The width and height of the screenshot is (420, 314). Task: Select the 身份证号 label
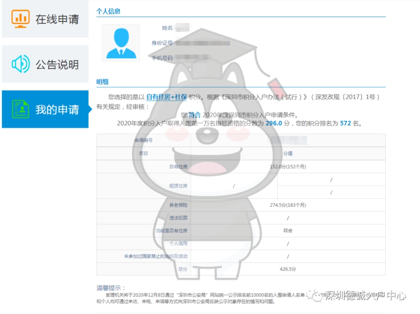[x=162, y=43]
